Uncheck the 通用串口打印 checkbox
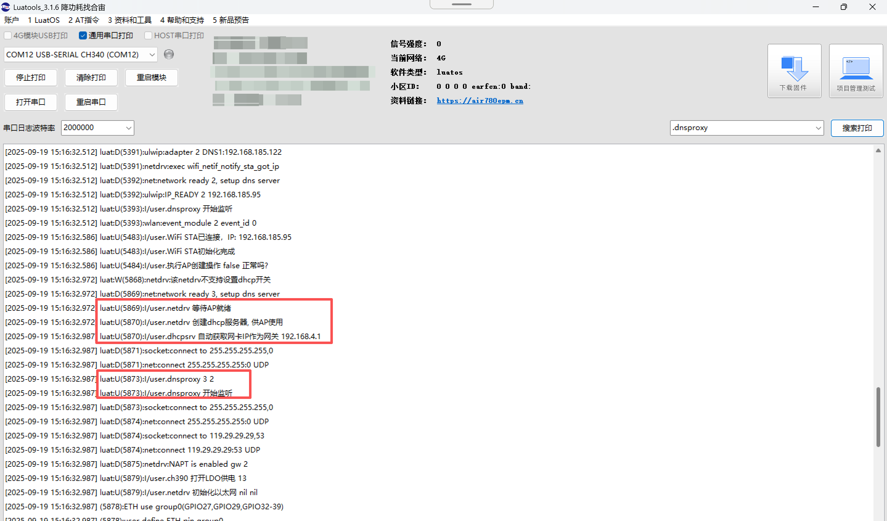Viewport: 887px width, 521px height. point(83,35)
